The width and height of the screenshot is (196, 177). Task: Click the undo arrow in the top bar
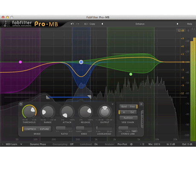coord(72,24)
